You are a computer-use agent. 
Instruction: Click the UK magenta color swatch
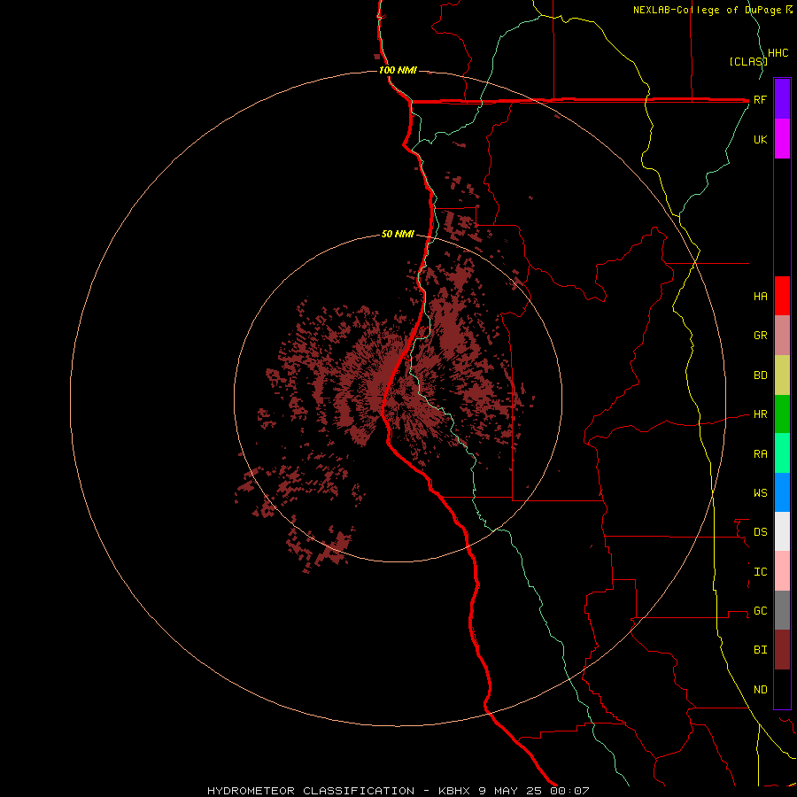[782, 139]
